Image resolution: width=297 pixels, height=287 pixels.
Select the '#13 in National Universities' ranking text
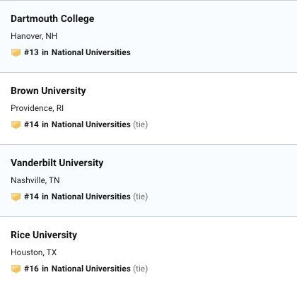pyautogui.click(x=77, y=52)
